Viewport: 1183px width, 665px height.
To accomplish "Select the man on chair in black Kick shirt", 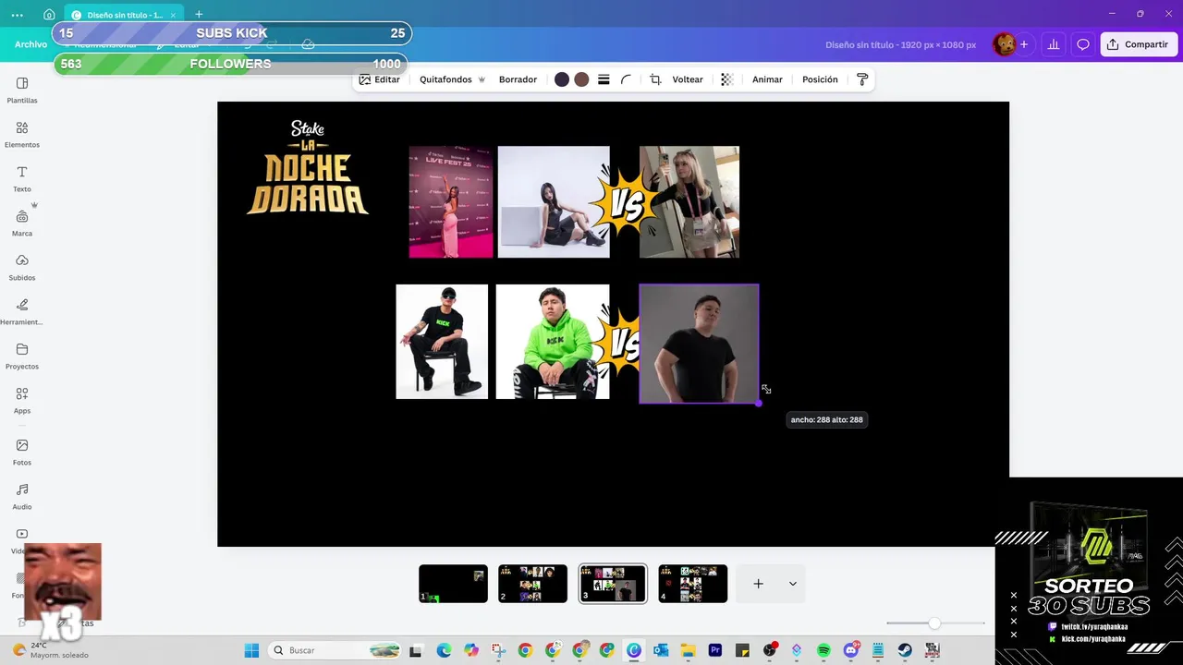I will point(442,342).
